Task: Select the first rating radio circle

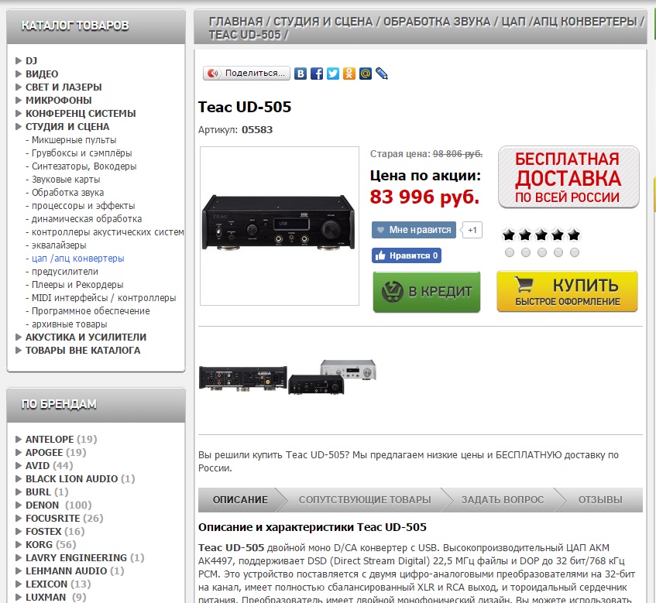Action: 509,252
